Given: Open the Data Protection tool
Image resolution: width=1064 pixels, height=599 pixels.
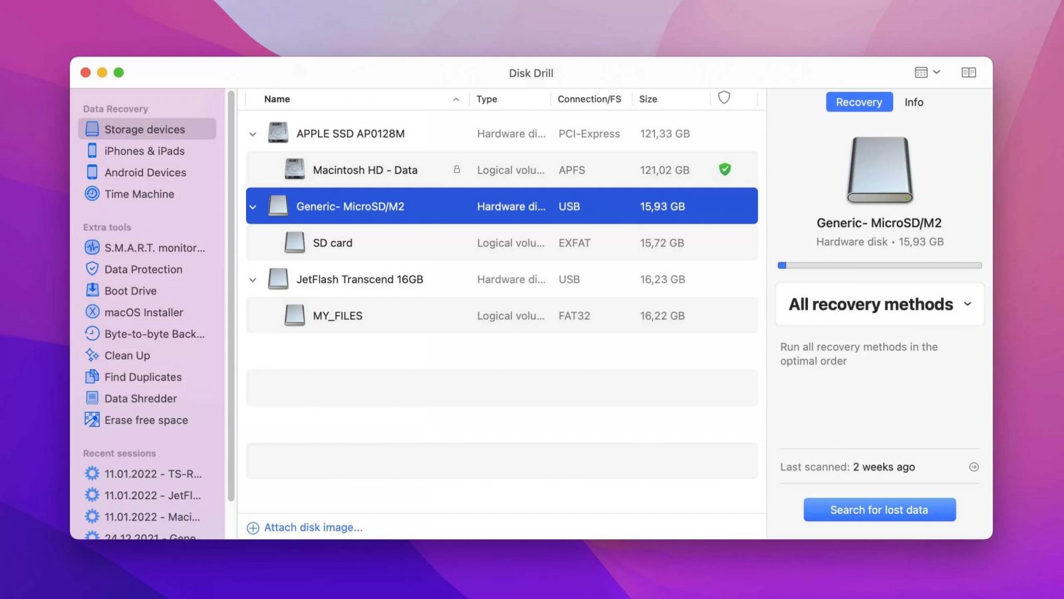Looking at the screenshot, I should [143, 269].
